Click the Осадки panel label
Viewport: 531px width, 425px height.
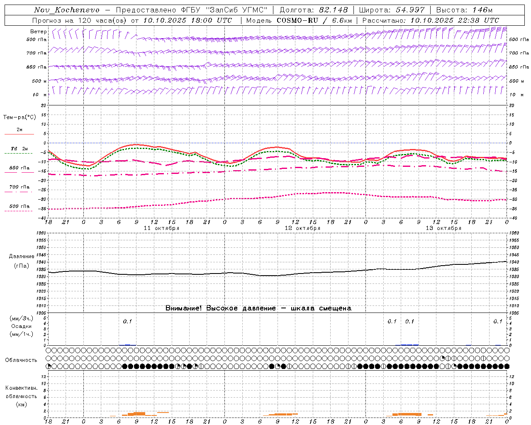click(x=22, y=326)
